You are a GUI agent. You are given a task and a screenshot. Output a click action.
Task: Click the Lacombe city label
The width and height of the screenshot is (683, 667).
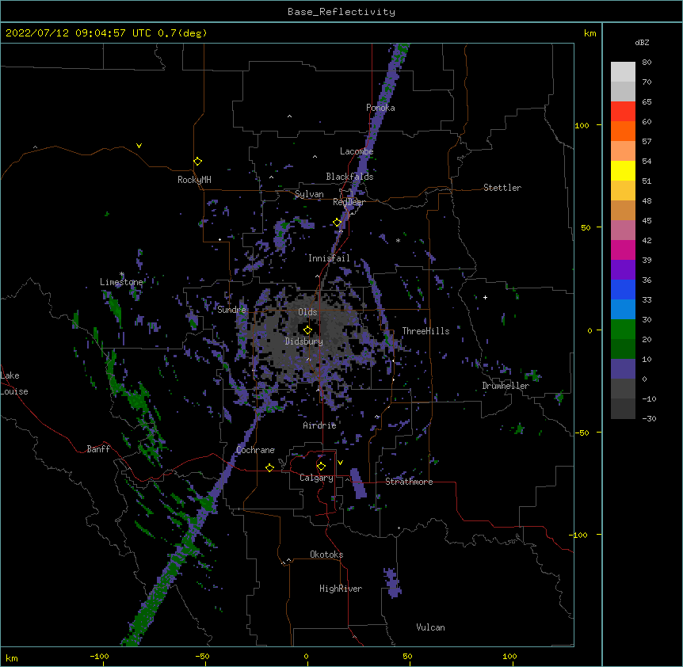click(357, 151)
